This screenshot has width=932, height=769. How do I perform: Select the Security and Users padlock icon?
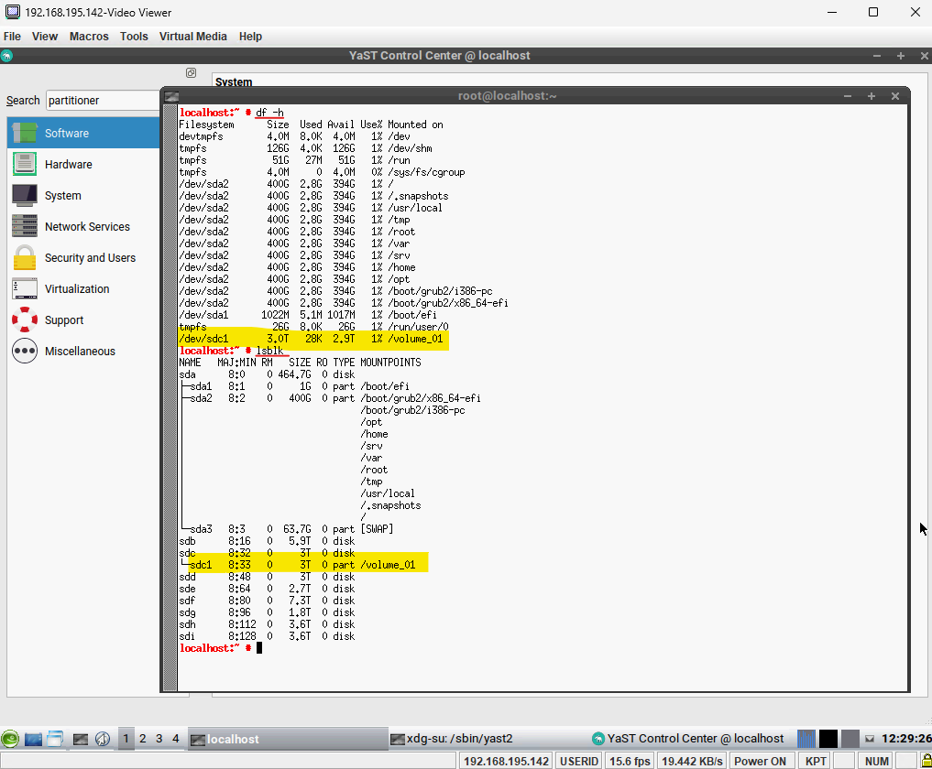coord(25,258)
